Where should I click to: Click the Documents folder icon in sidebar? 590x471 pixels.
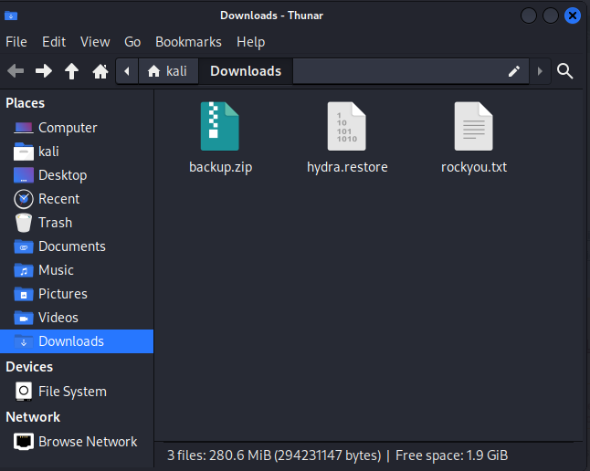[x=24, y=246]
